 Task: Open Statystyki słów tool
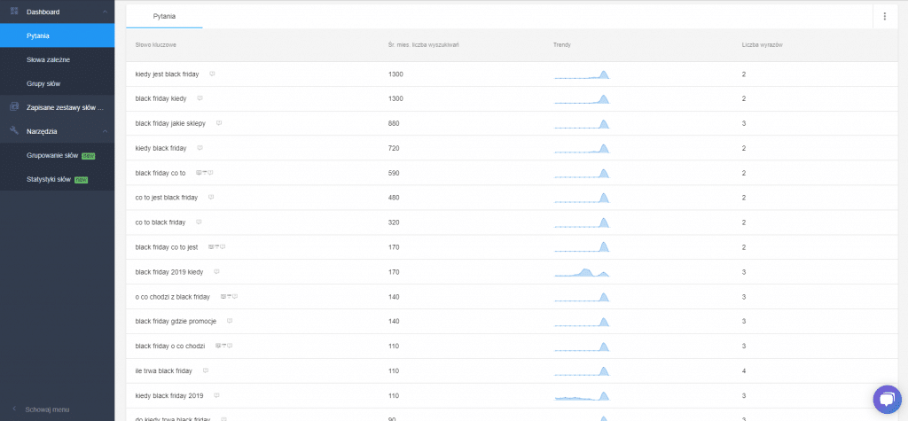[50, 179]
